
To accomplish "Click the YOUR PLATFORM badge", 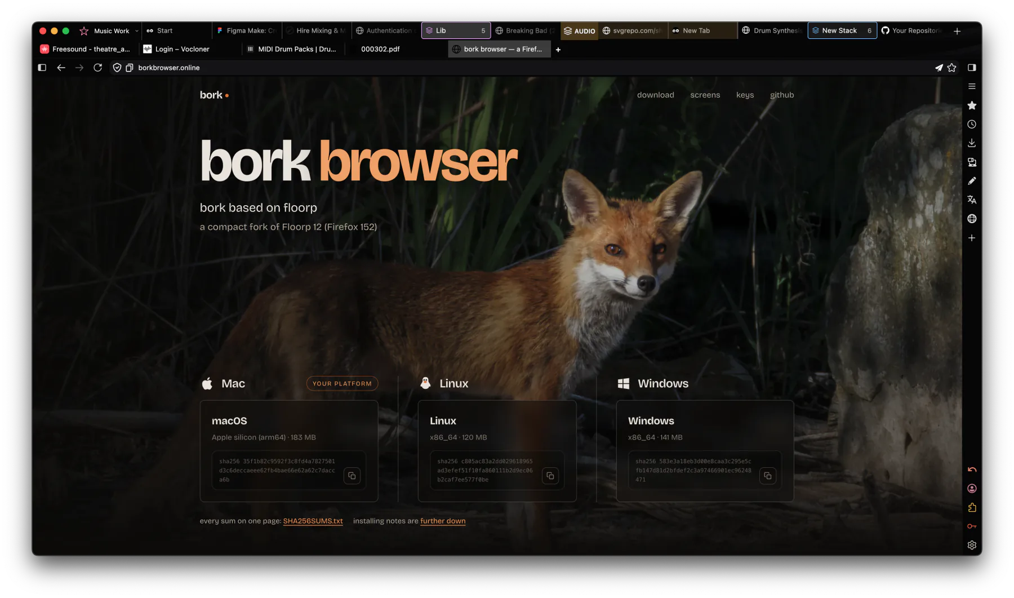I will 342,383.
